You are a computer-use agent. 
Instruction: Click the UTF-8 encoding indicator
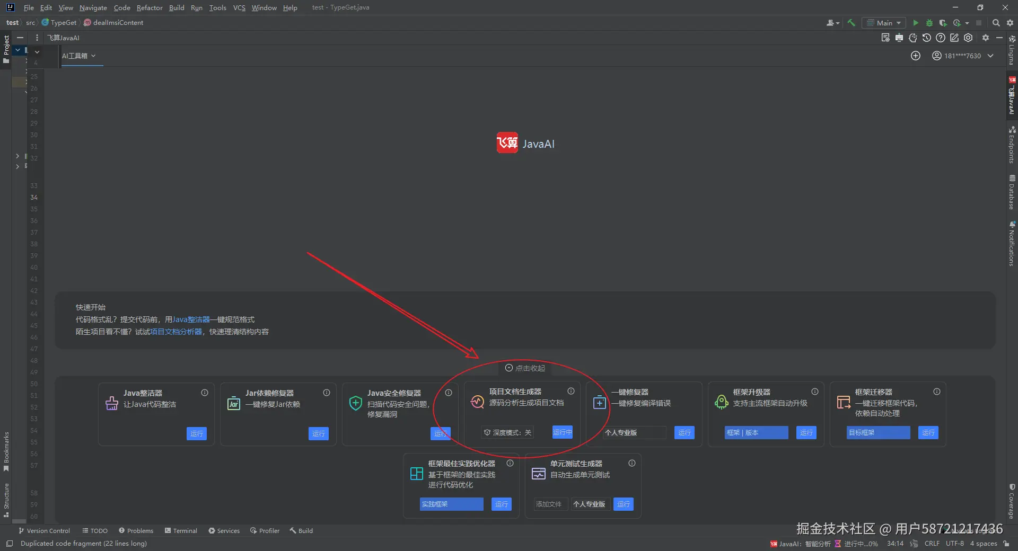(955, 544)
